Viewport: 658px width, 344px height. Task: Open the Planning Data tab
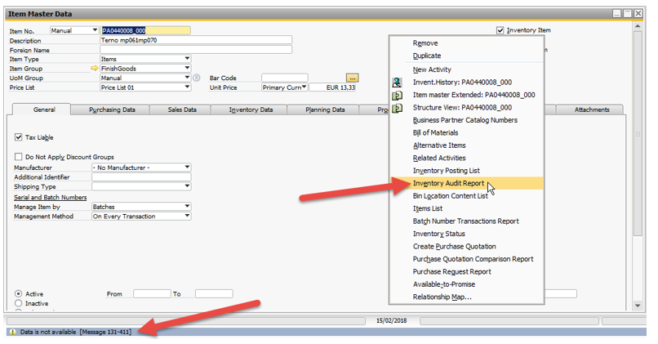pyautogui.click(x=325, y=109)
